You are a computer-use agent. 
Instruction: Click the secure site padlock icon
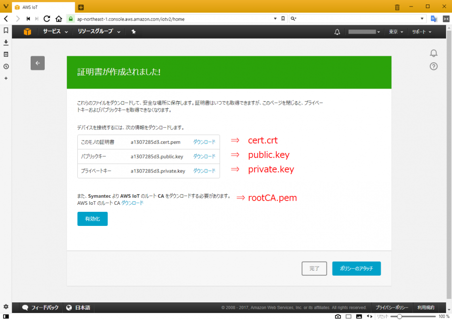tap(71, 19)
